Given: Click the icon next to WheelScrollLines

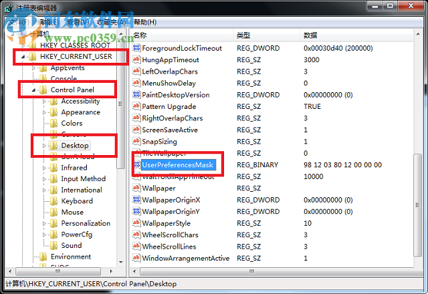Looking at the screenshot, I should pos(136,247).
